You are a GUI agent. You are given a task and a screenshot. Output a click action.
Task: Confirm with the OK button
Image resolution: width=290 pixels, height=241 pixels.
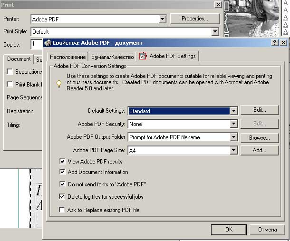click(229, 230)
